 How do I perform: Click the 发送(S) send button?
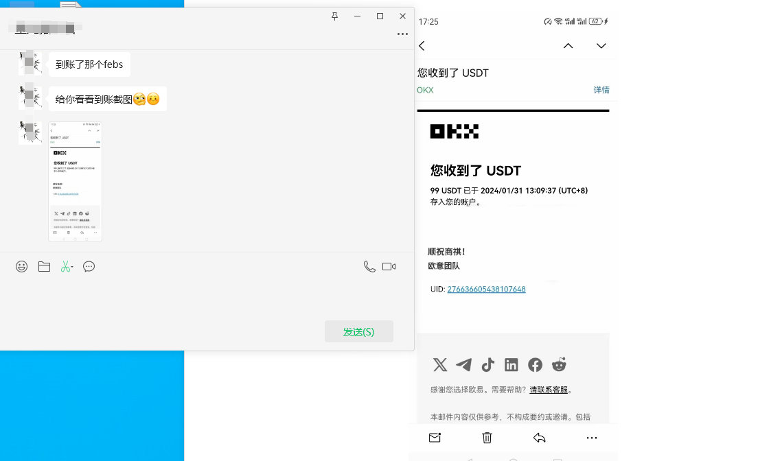click(x=359, y=331)
